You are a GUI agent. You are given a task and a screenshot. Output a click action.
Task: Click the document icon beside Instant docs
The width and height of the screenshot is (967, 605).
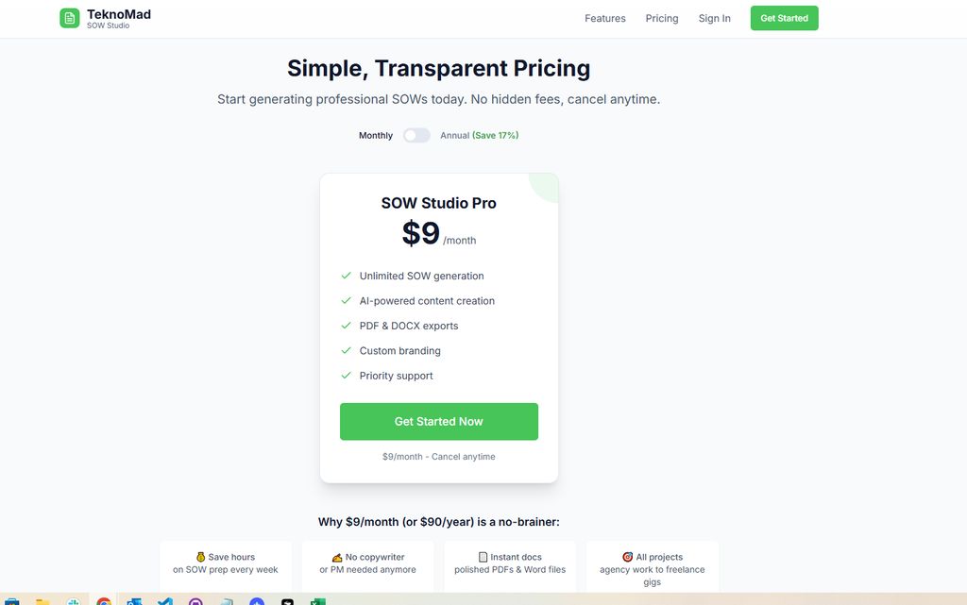click(x=483, y=557)
